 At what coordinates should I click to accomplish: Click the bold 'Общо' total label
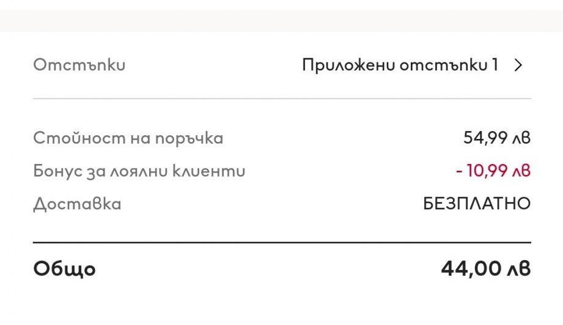point(65,269)
